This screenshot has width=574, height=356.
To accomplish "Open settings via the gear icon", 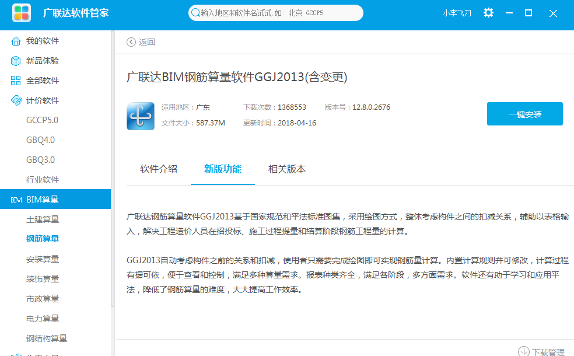I will pos(488,13).
